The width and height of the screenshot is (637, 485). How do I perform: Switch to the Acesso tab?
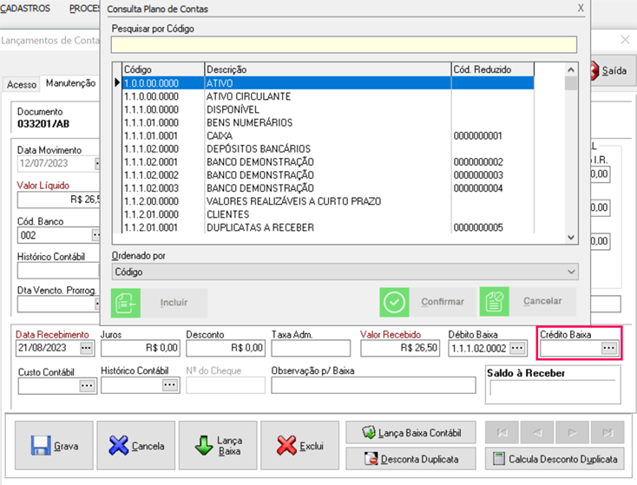tap(22, 84)
